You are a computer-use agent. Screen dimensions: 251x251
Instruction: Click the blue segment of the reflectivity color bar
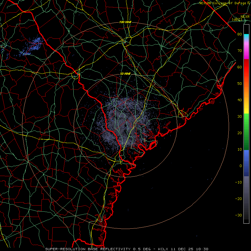pyautogui.click(x=246, y=163)
